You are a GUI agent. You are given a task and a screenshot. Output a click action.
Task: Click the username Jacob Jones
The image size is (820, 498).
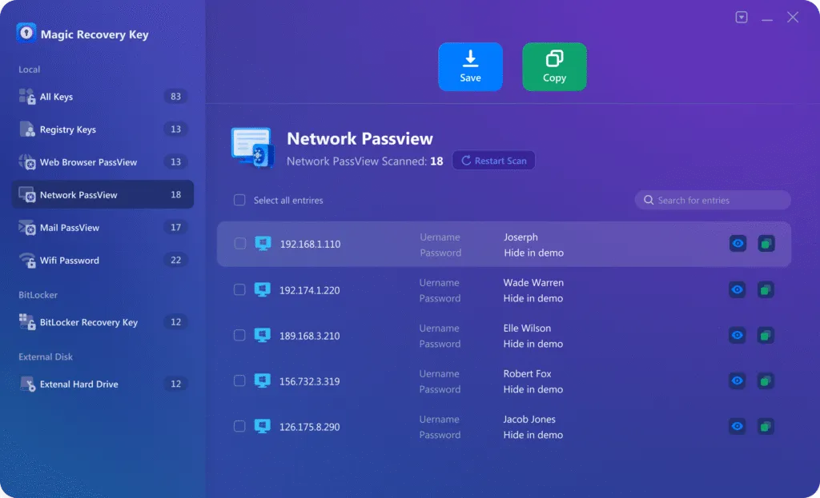tap(529, 419)
